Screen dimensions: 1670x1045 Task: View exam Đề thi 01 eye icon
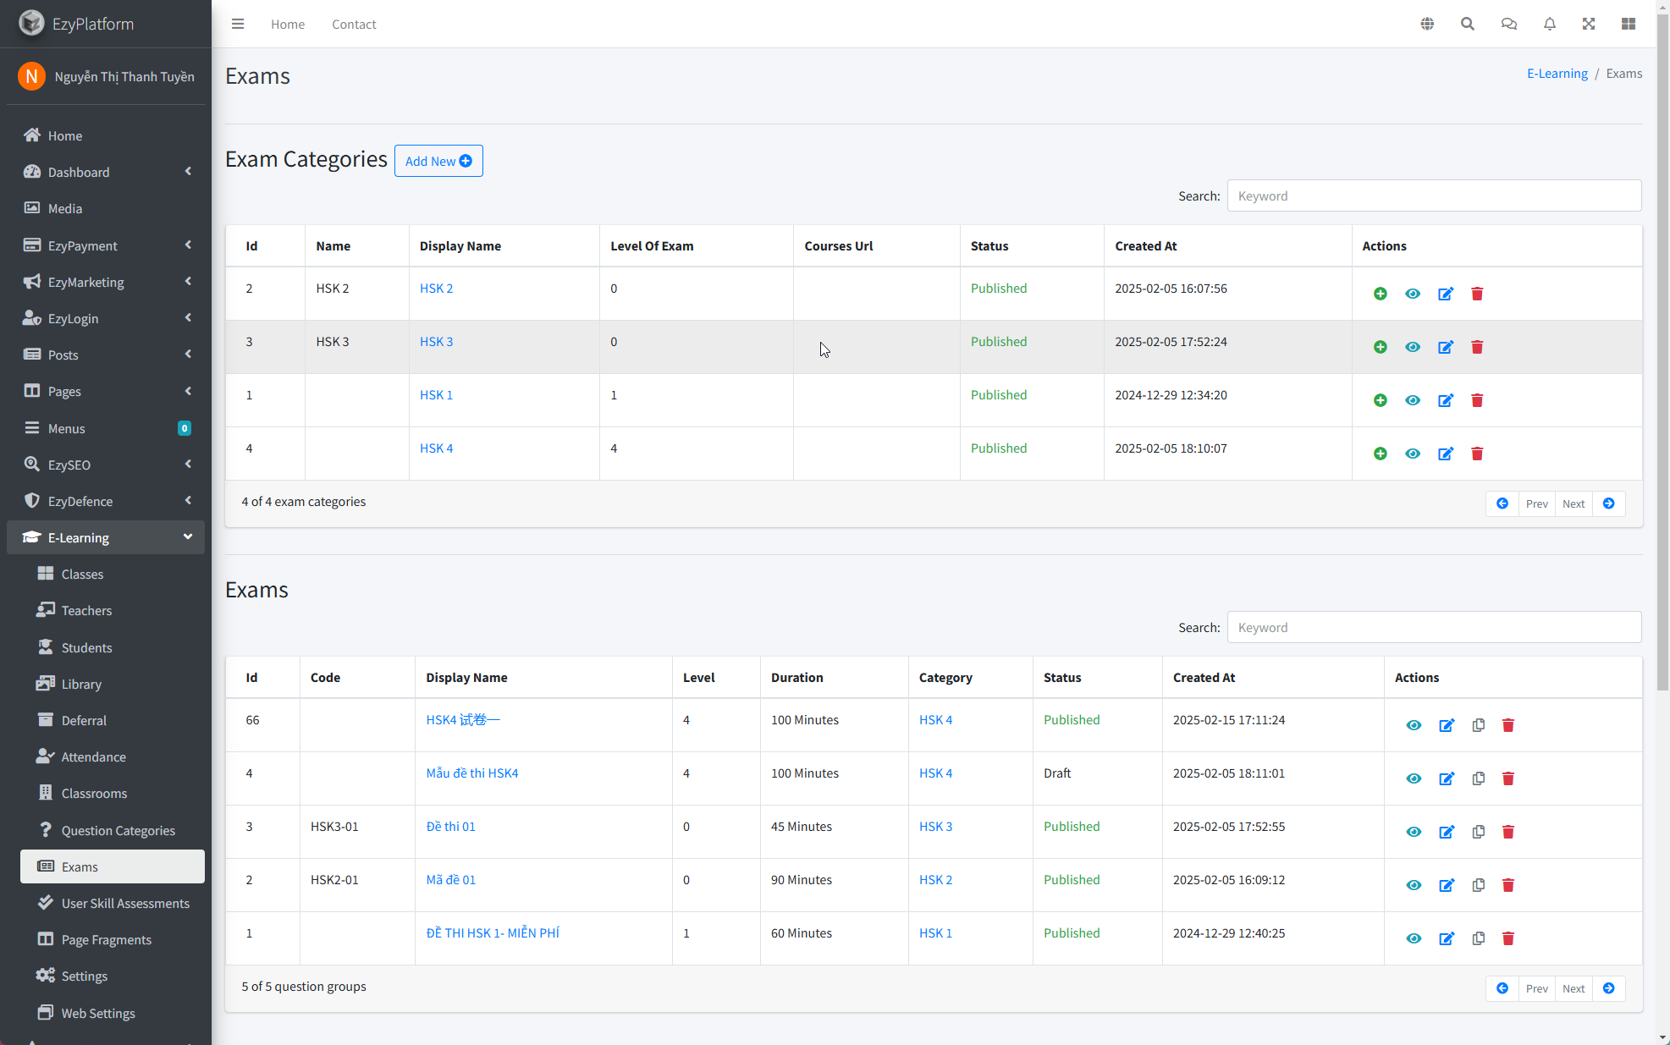[1414, 832]
